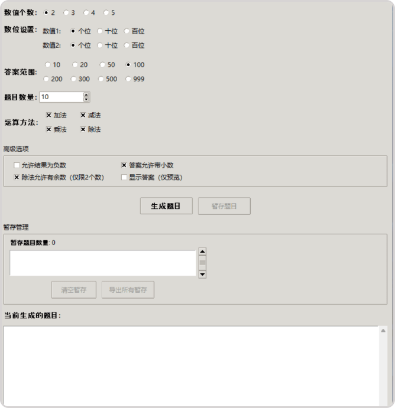Decrease 题目数量 with the down arrow
Image resolution: width=395 pixels, height=408 pixels.
pyautogui.click(x=86, y=99)
